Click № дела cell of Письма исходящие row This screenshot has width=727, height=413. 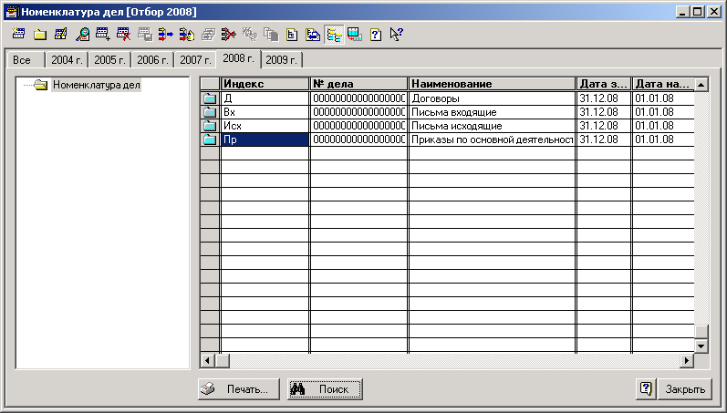(358, 126)
